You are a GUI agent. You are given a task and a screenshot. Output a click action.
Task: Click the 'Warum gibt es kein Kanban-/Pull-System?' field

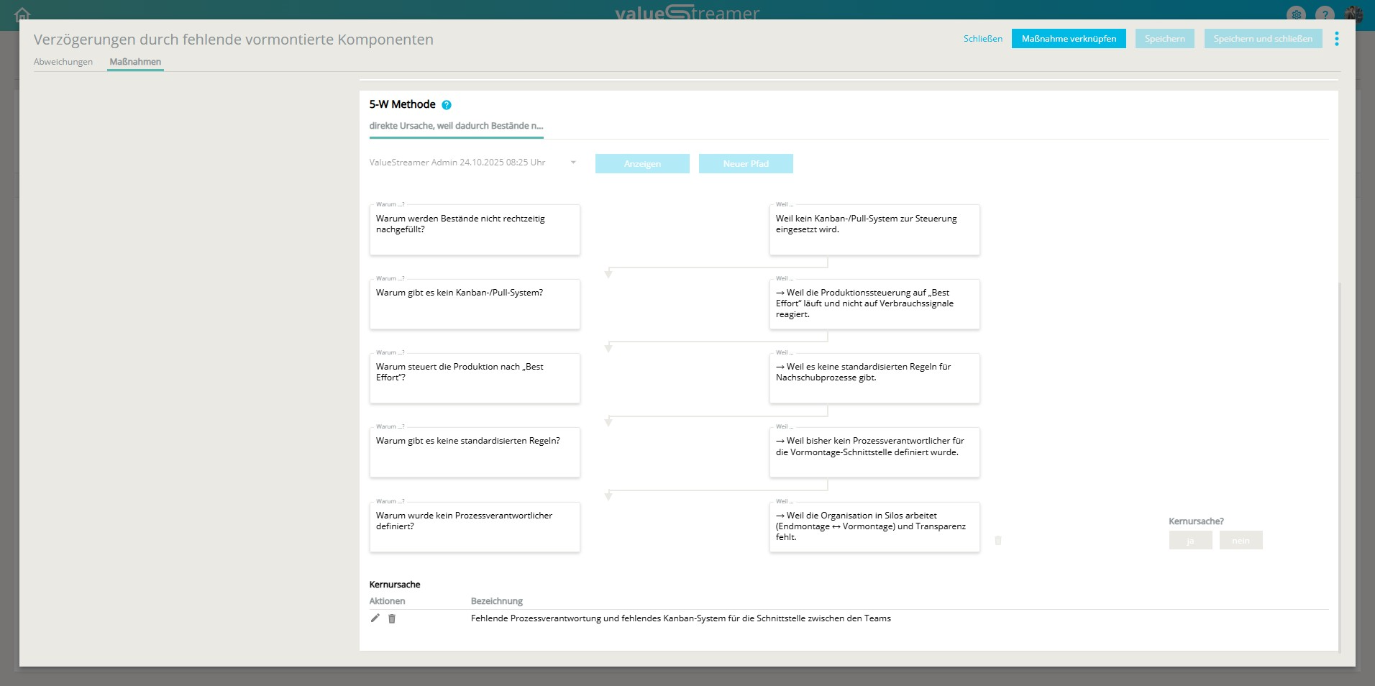(475, 304)
